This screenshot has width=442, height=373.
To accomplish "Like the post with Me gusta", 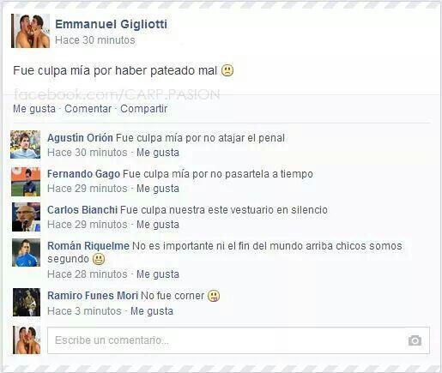I will [x=34, y=109].
